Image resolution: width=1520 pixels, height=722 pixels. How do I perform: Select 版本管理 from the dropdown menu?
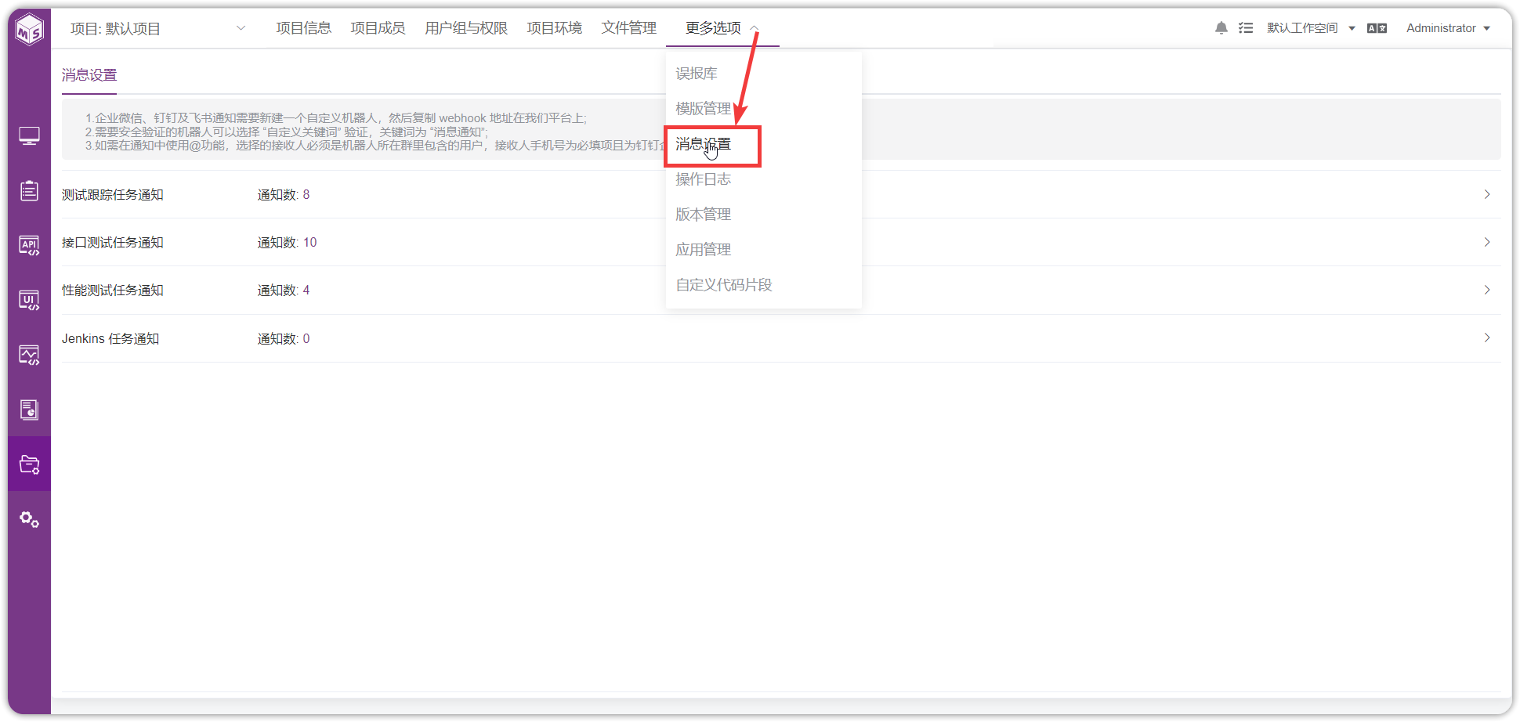pos(763,215)
